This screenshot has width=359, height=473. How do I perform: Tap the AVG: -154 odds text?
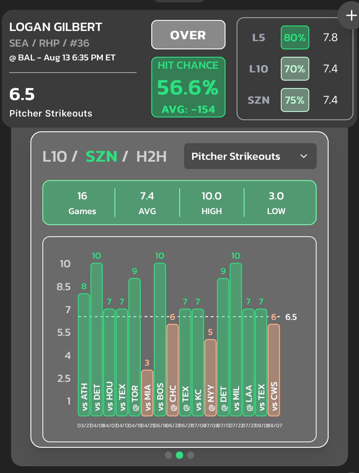[188, 108]
